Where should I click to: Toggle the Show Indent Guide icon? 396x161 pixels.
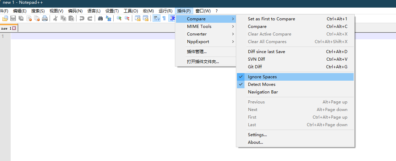[172, 18]
